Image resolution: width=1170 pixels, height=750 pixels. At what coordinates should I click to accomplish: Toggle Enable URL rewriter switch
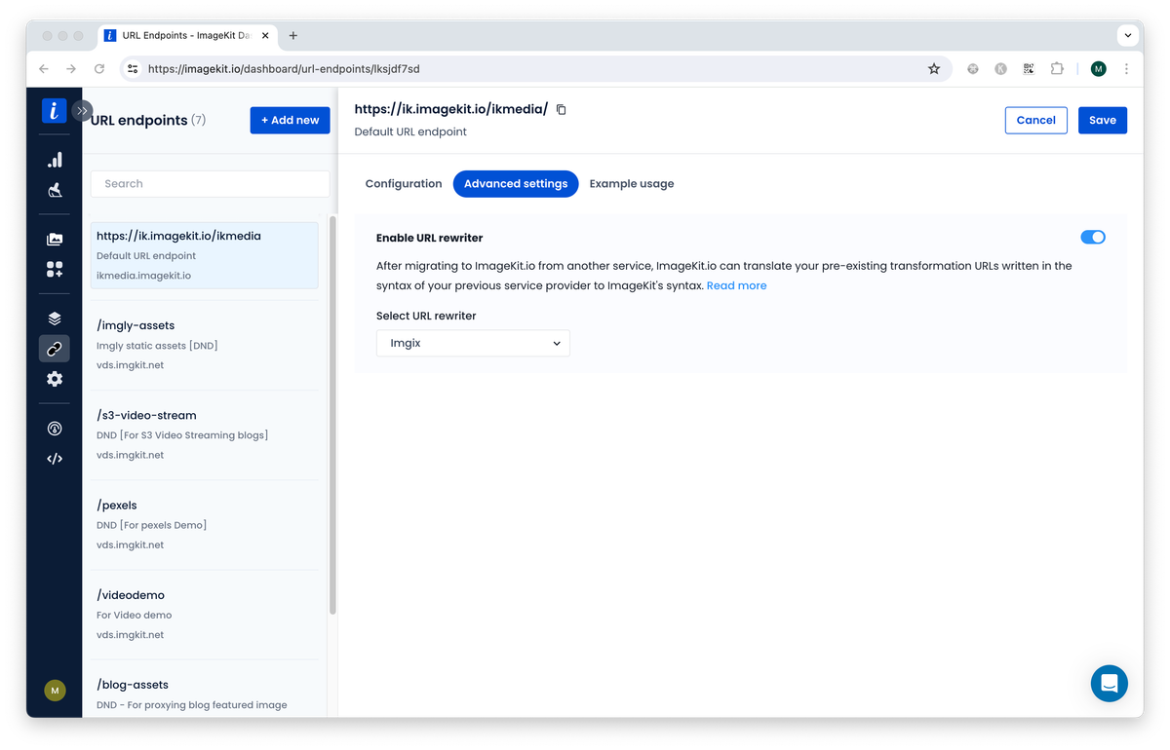tap(1093, 237)
